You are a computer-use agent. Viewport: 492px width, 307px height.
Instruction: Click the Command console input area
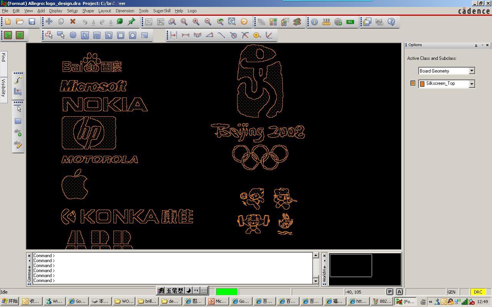click(173, 268)
